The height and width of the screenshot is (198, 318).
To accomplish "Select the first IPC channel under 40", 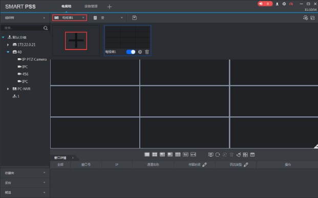I will coord(23,67).
